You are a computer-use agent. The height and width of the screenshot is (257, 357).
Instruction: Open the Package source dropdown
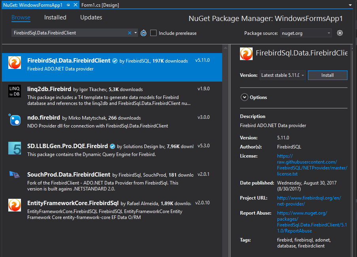[x=306, y=33]
